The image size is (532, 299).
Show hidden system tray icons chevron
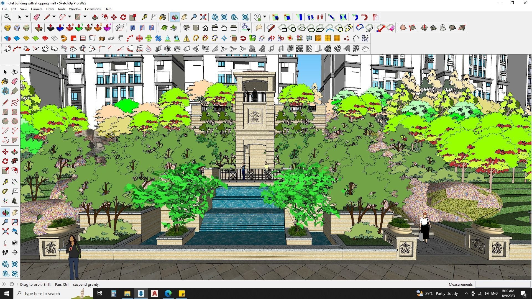466,293
